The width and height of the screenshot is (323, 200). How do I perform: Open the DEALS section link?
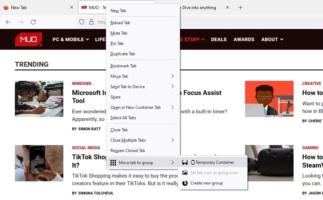click(x=219, y=39)
